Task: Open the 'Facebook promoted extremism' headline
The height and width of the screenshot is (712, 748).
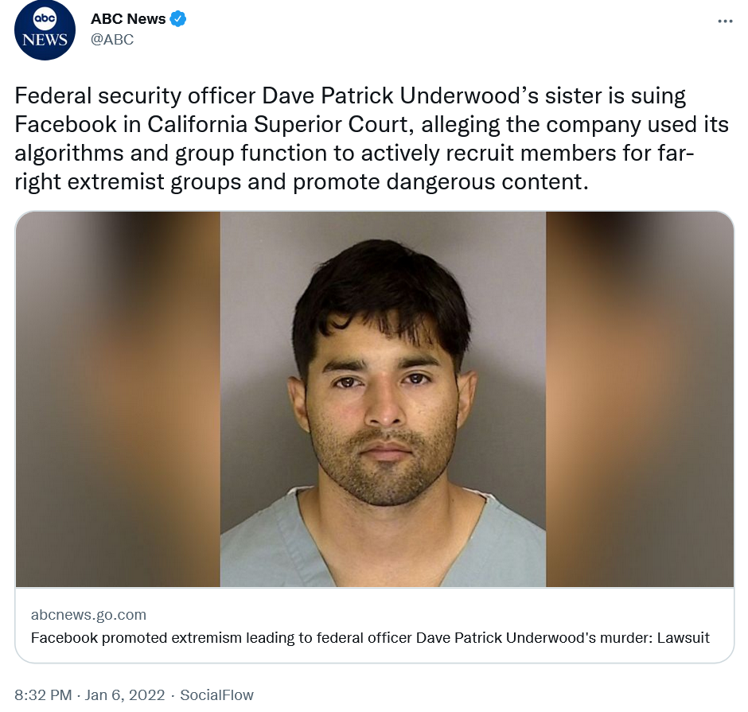Action: coord(370,637)
